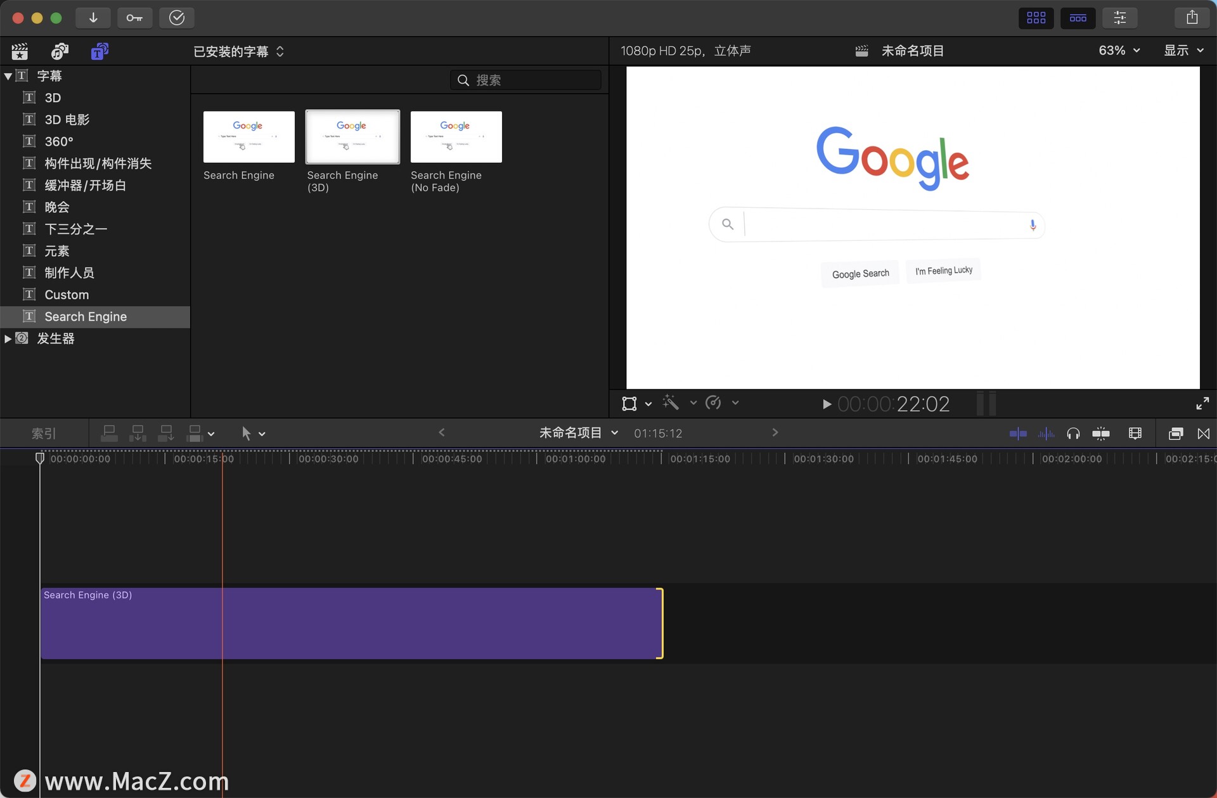The image size is (1217, 798).
Task: Play the project in the viewer
Action: point(827,404)
